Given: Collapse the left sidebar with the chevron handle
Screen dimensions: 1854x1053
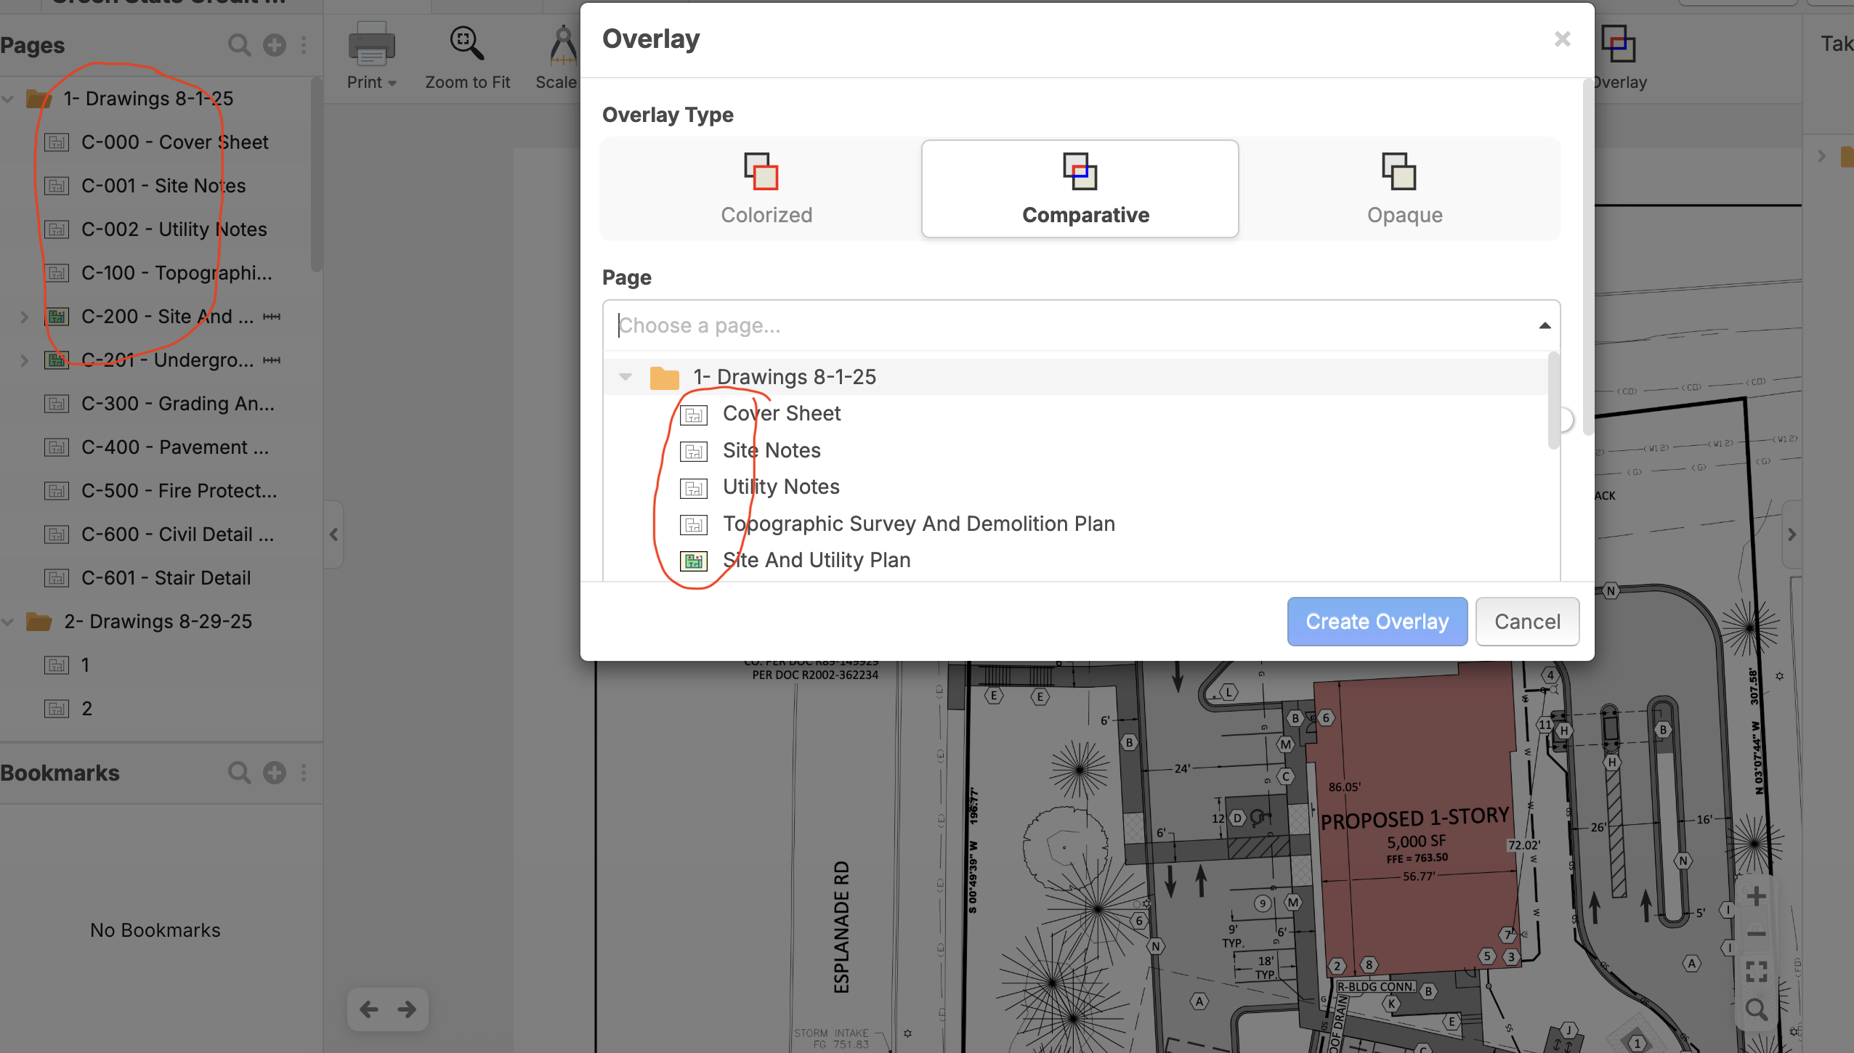Looking at the screenshot, I should [x=333, y=534].
